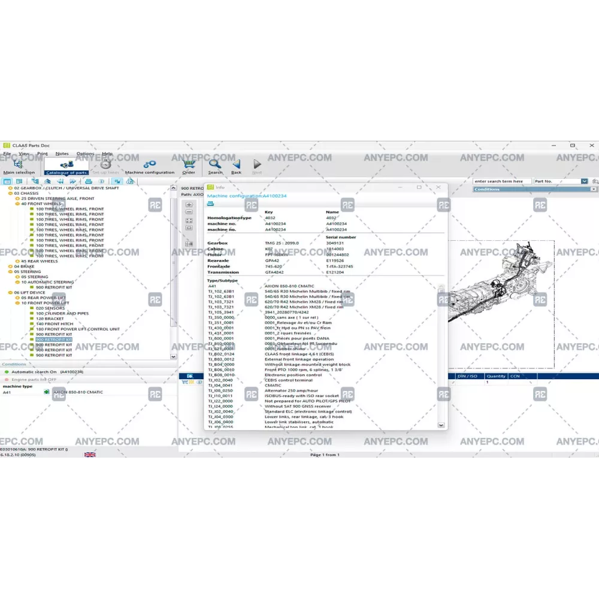Screen dimensions: 599x599
Task: Open the Notes menu
Action: 62,153
